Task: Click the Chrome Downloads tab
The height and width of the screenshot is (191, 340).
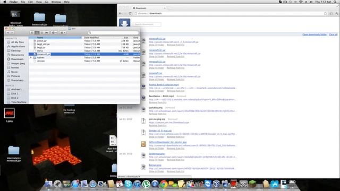Action: pos(149,8)
